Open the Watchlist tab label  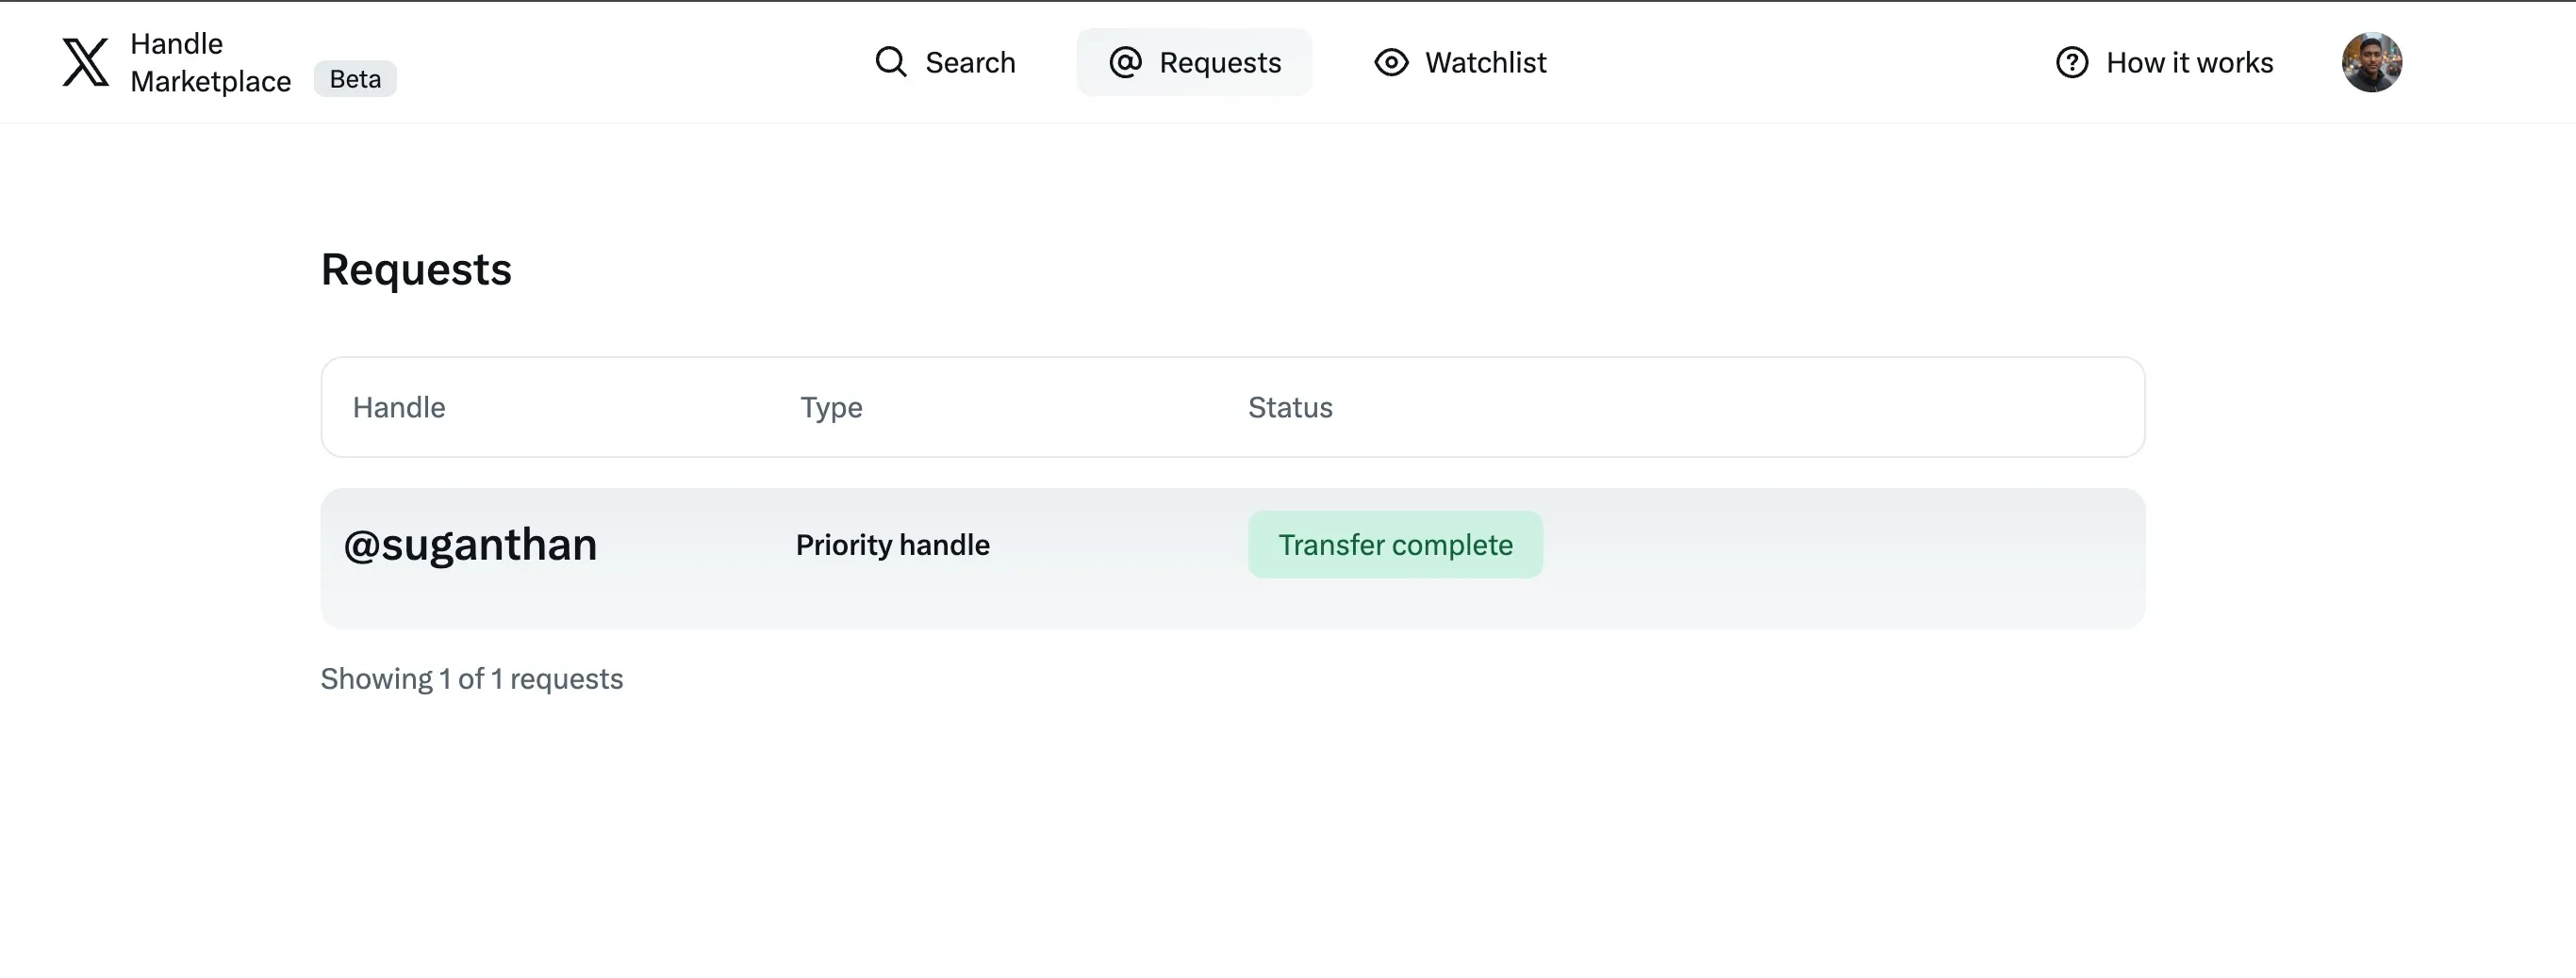1485,62
